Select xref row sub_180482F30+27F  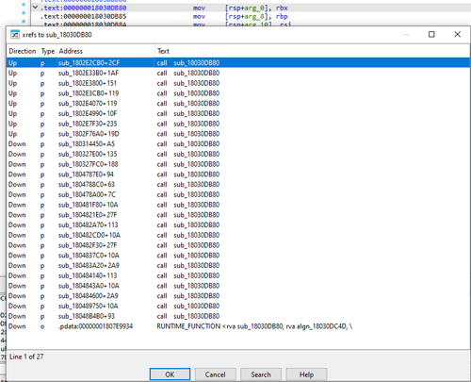coord(238,245)
